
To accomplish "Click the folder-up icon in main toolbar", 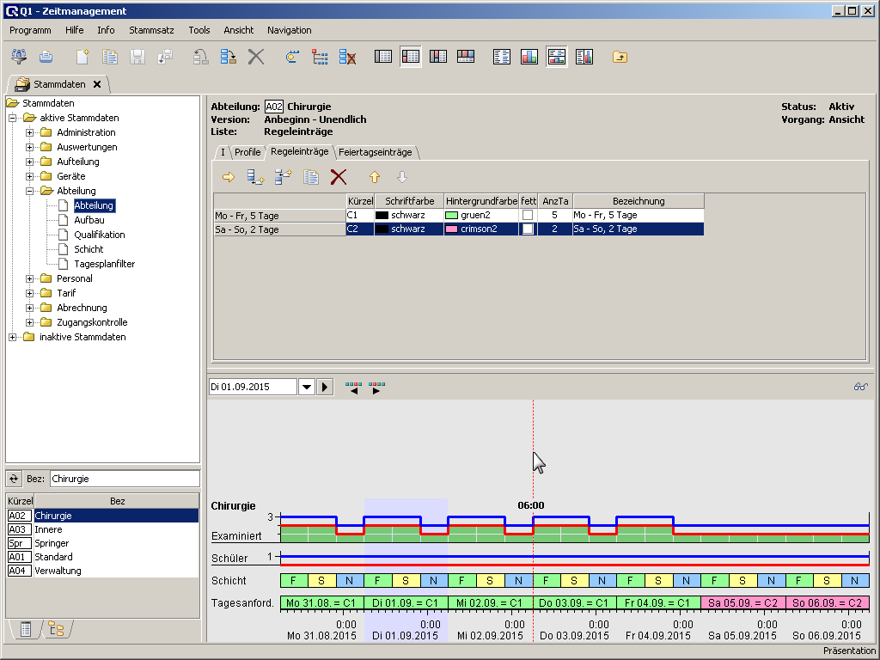I will [x=620, y=57].
